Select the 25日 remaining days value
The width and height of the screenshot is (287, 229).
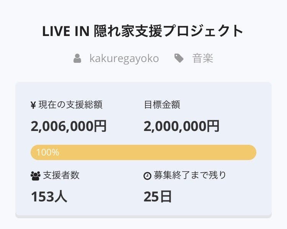click(158, 196)
